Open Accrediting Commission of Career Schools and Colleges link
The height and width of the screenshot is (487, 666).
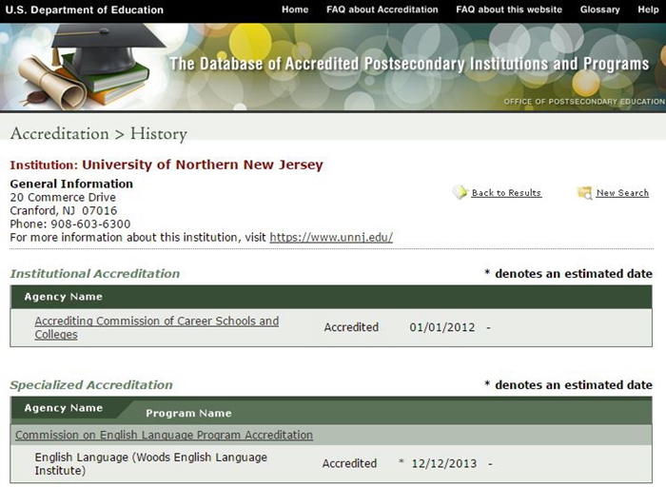coord(157,327)
